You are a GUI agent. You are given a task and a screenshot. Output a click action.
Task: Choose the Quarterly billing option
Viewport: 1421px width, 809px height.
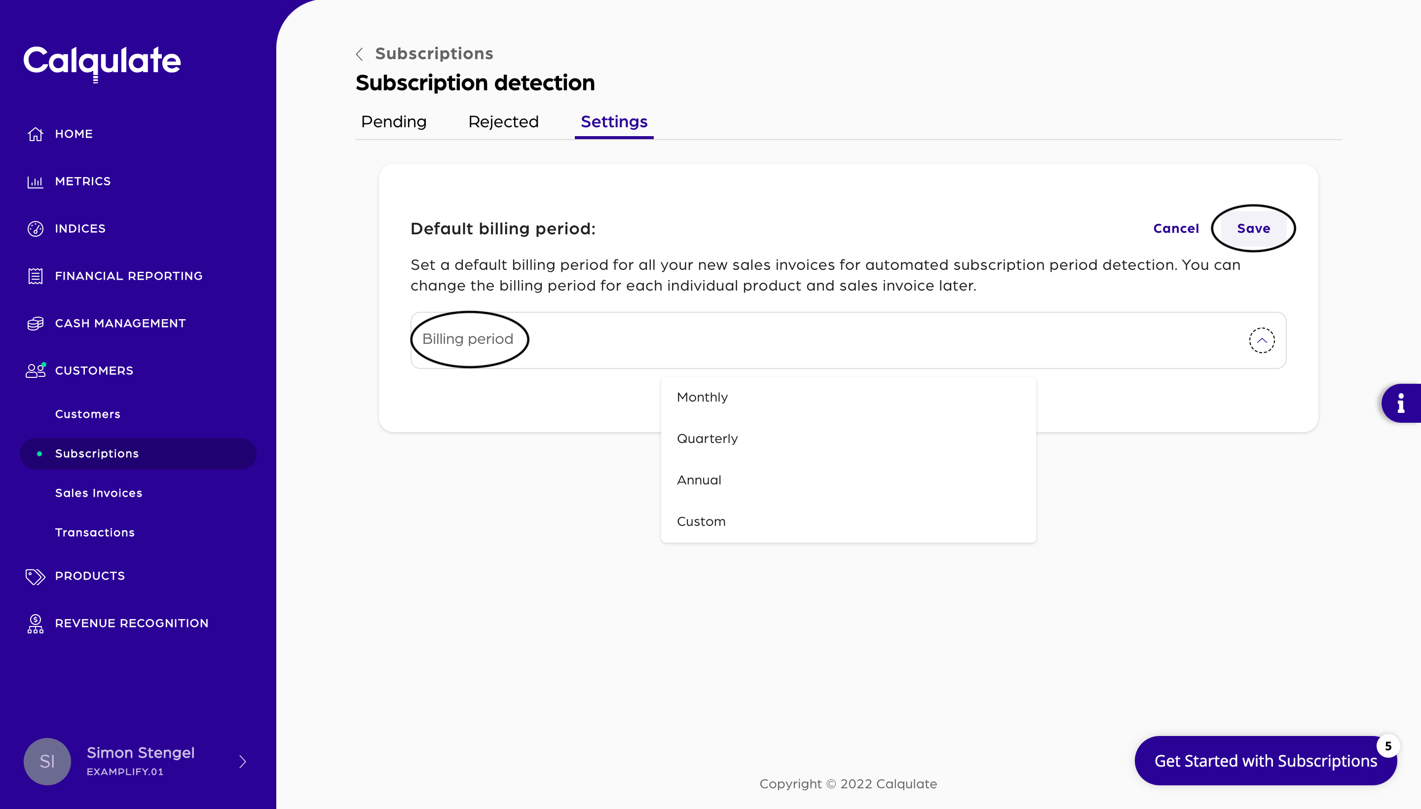pos(708,439)
